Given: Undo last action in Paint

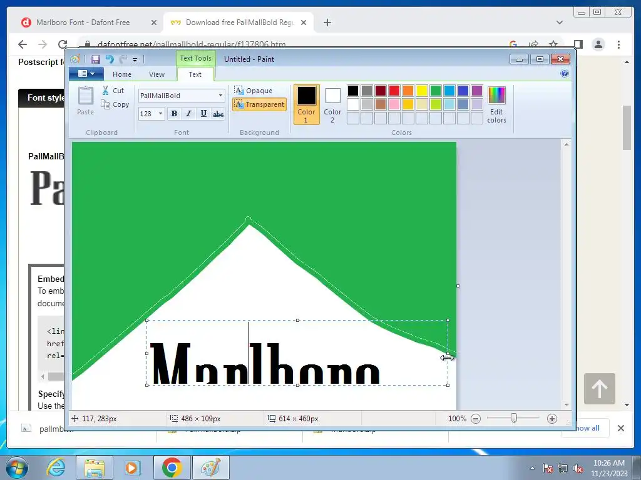Looking at the screenshot, I should point(109,59).
